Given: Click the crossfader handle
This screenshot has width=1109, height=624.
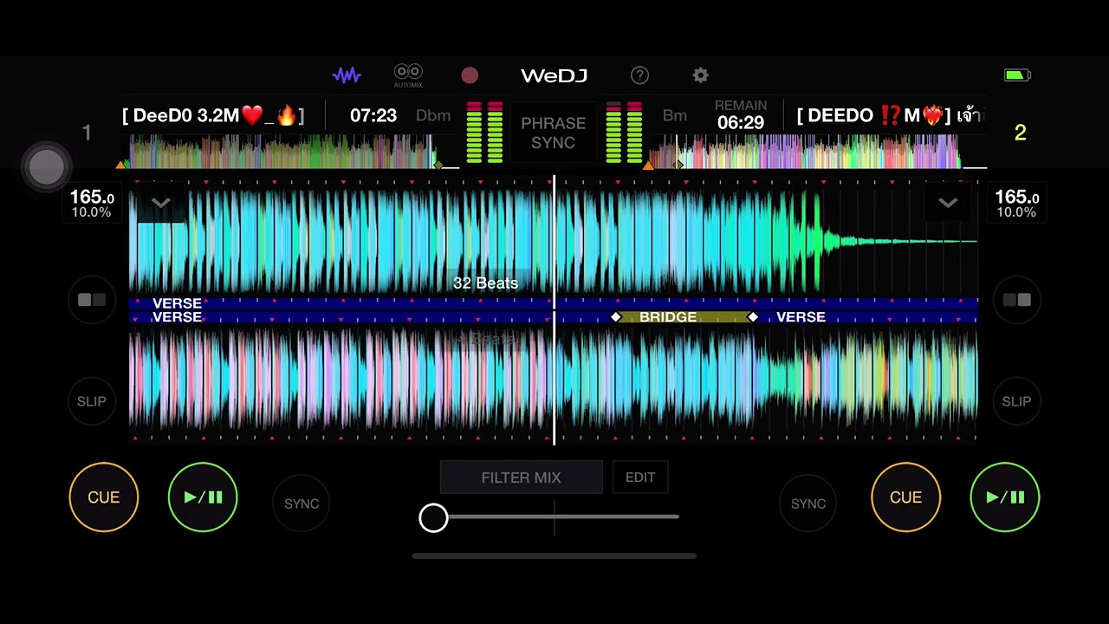Looking at the screenshot, I should pos(433,518).
